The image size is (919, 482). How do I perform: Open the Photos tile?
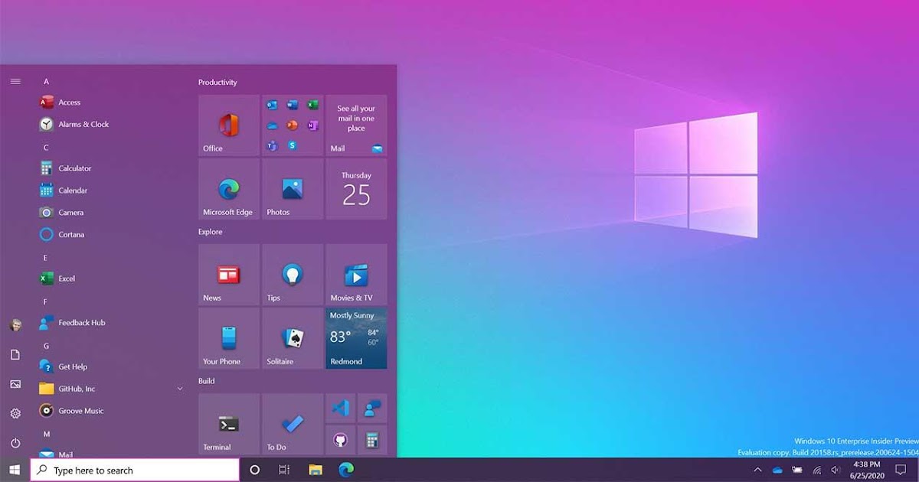(293, 189)
